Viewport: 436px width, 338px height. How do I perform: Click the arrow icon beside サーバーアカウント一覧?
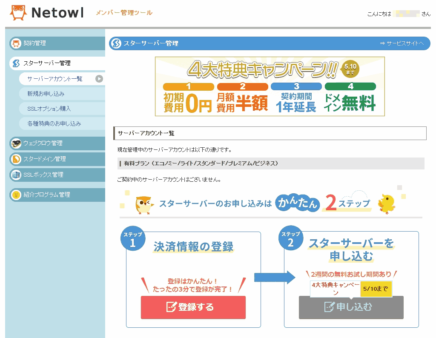coord(99,79)
